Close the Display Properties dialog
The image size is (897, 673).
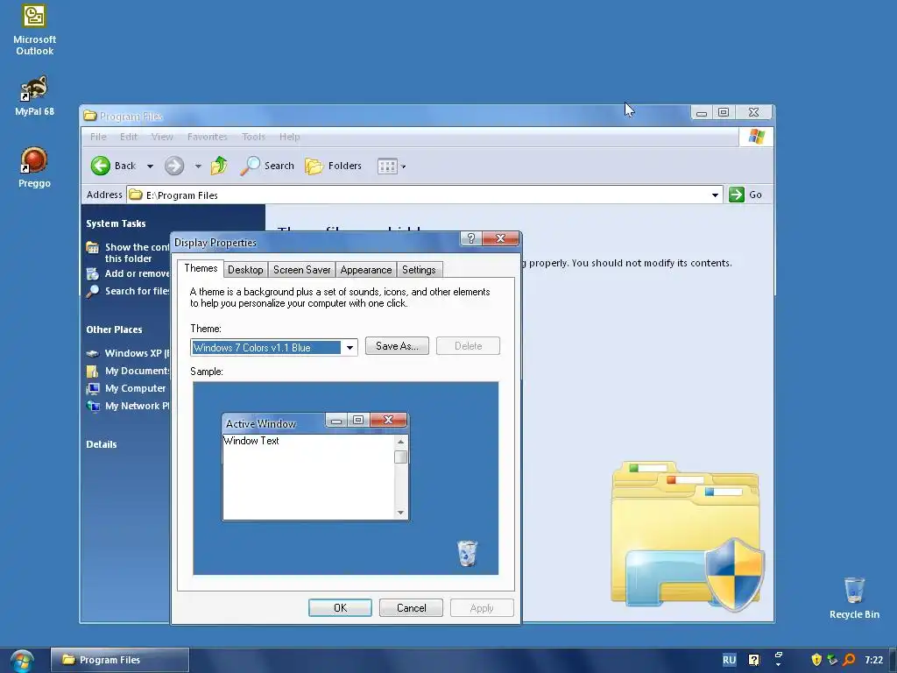500,238
